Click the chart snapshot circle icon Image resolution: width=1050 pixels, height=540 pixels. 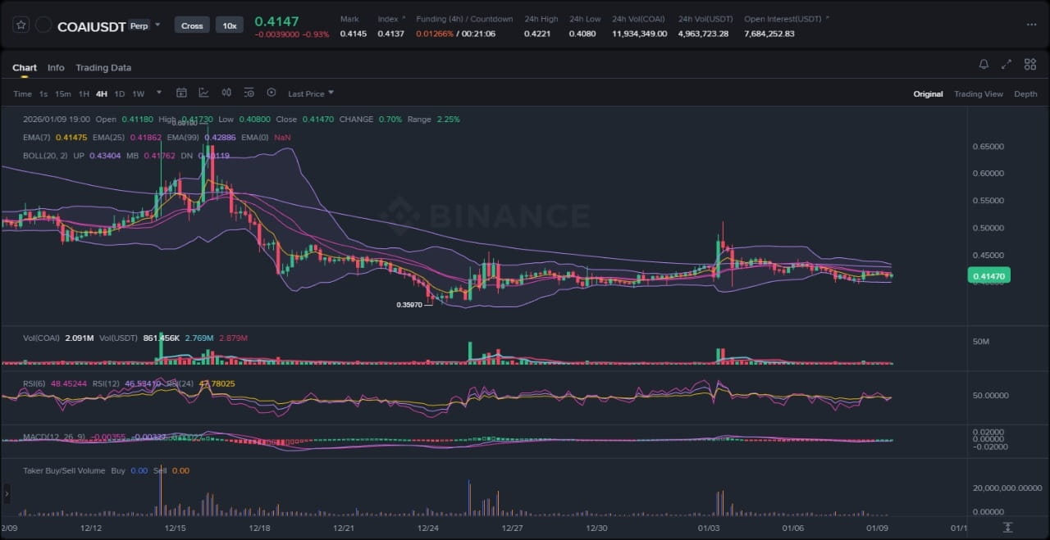(x=272, y=93)
